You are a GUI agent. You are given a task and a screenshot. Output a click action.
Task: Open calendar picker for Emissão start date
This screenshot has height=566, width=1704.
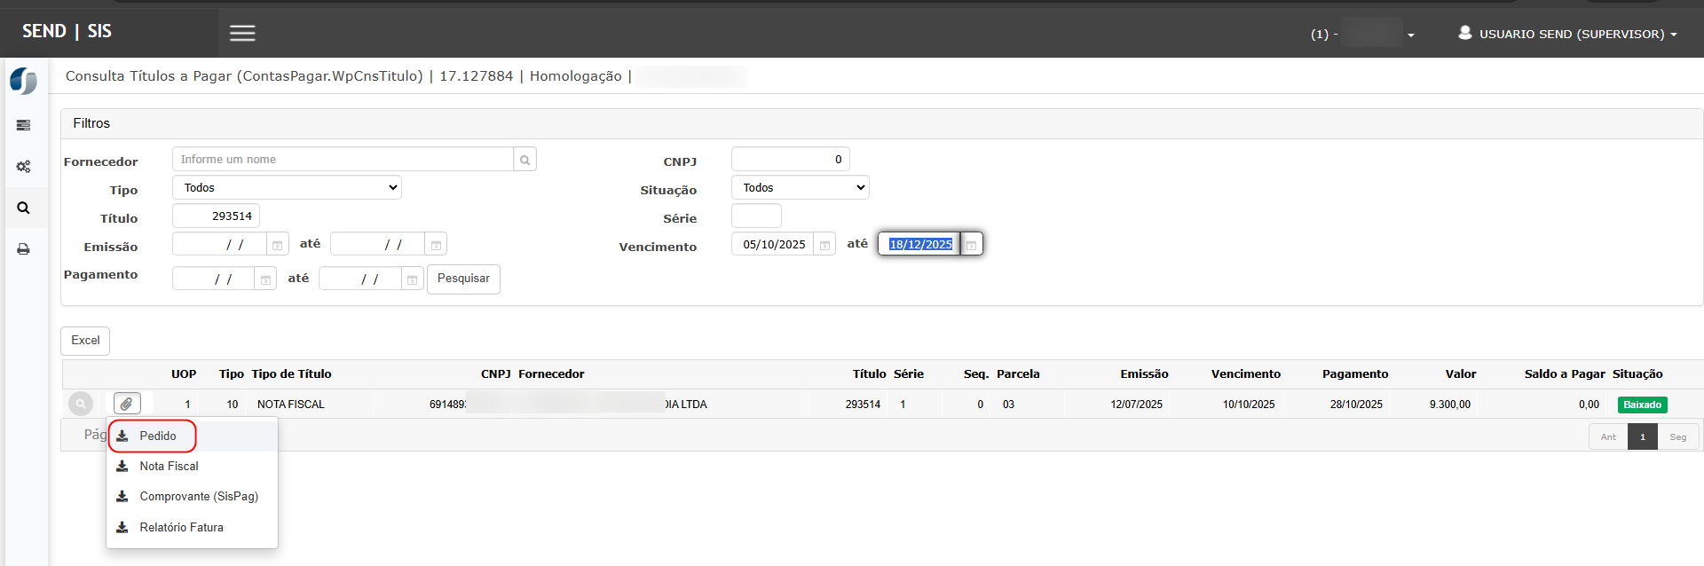coord(277,245)
